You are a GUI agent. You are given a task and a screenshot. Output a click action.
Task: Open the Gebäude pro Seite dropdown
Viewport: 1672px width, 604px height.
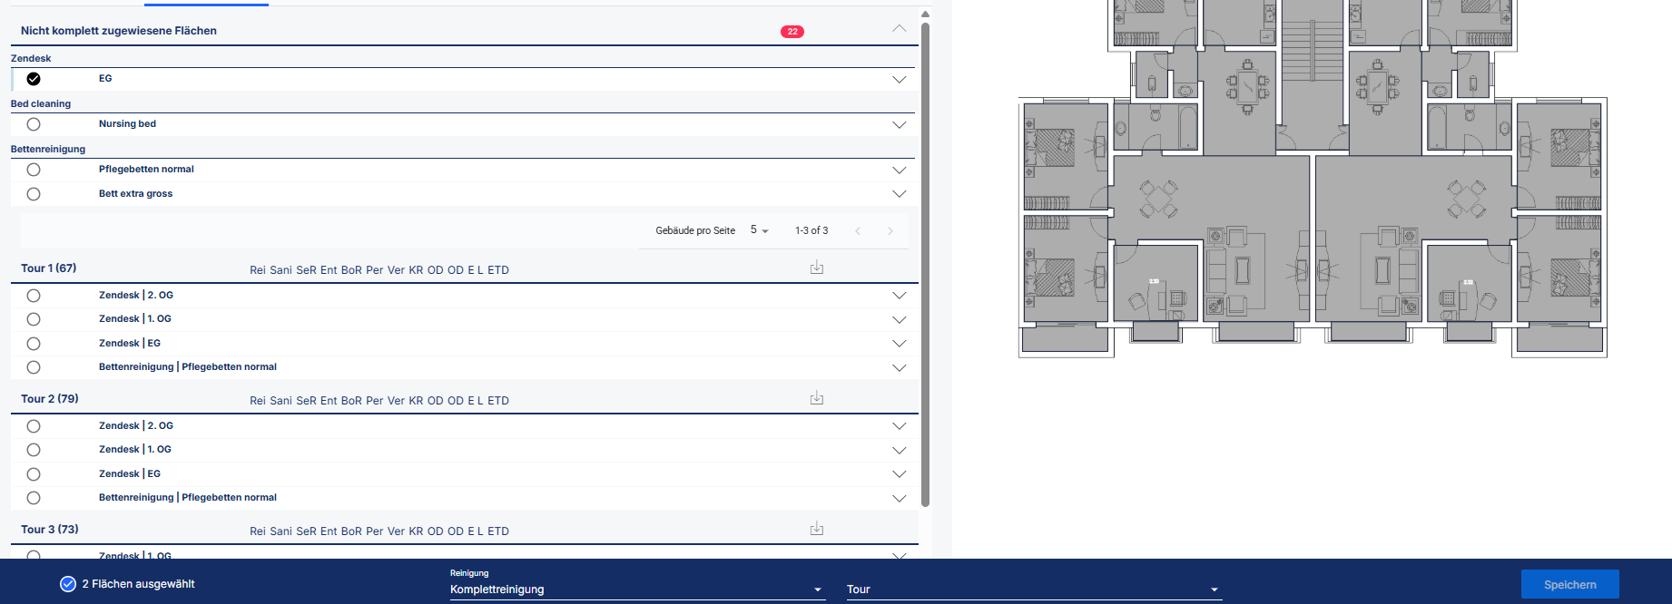[759, 230]
